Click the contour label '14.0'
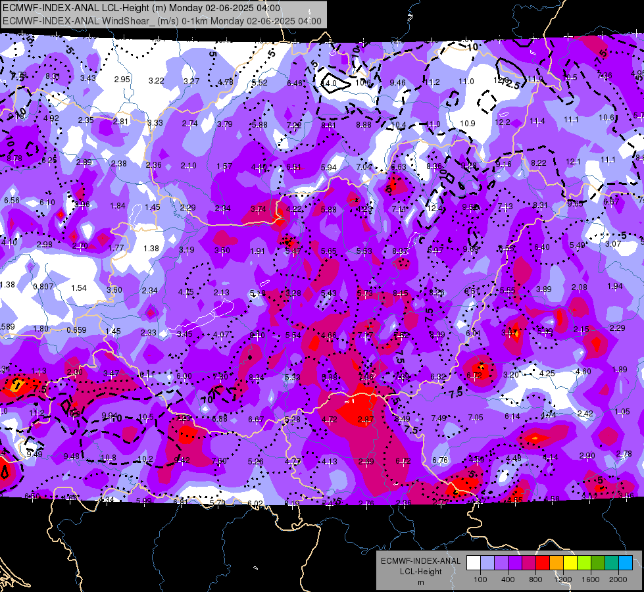644x592 pixels. point(328,84)
